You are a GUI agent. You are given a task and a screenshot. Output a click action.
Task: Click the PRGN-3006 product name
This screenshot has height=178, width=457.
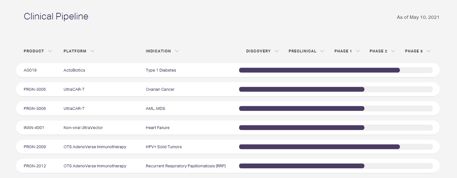coord(35,109)
